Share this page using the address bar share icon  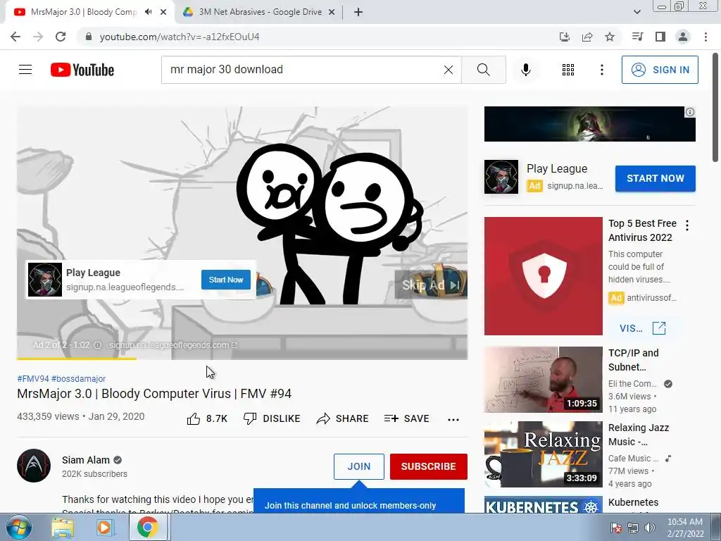(587, 37)
